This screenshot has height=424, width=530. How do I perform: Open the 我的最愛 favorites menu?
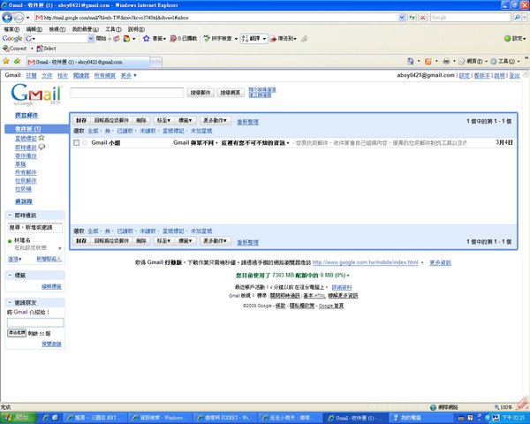coord(85,29)
